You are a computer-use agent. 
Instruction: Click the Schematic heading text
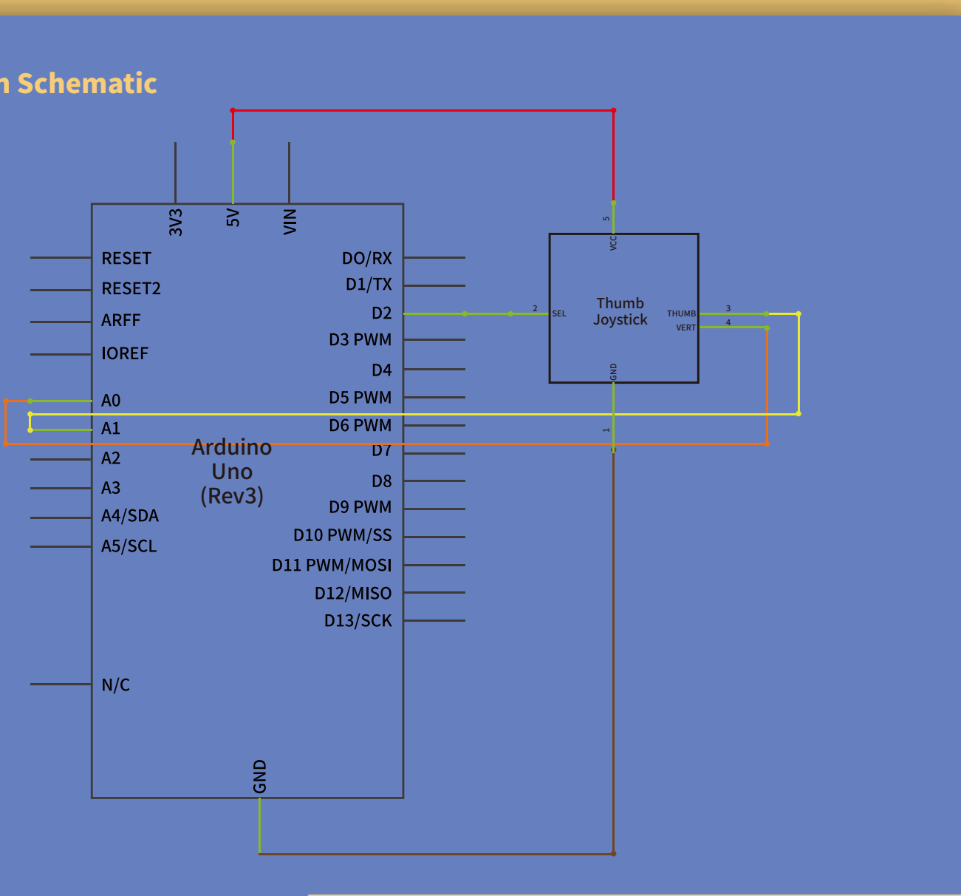tap(86, 84)
